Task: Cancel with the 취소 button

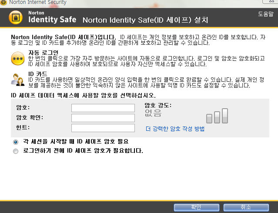Action: coord(246,207)
